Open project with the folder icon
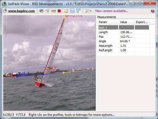Image resolution: width=158 pixels, height=119 pixels. click(x=66, y=11)
